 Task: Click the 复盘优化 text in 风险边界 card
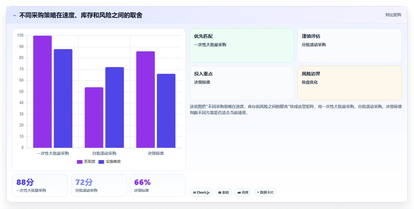[310, 82]
